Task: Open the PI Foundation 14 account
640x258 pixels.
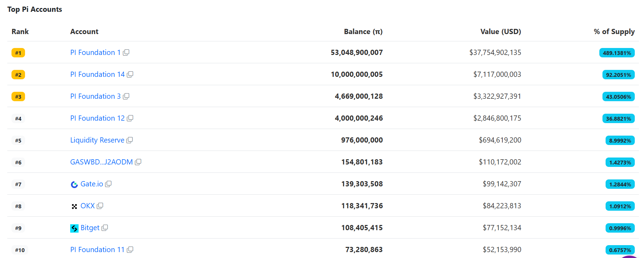Action: [x=97, y=74]
